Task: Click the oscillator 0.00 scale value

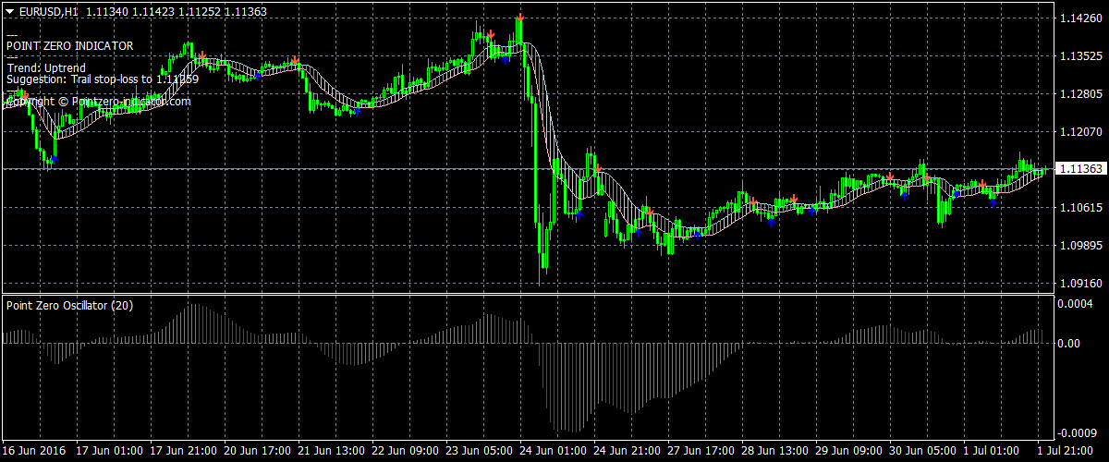Action: click(x=1070, y=343)
